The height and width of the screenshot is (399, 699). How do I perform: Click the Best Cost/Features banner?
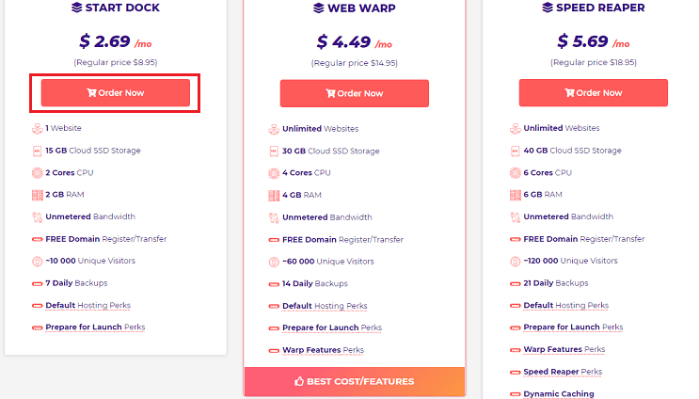(355, 381)
